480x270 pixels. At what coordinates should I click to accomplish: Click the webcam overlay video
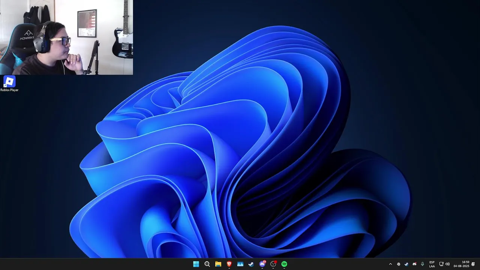66,37
